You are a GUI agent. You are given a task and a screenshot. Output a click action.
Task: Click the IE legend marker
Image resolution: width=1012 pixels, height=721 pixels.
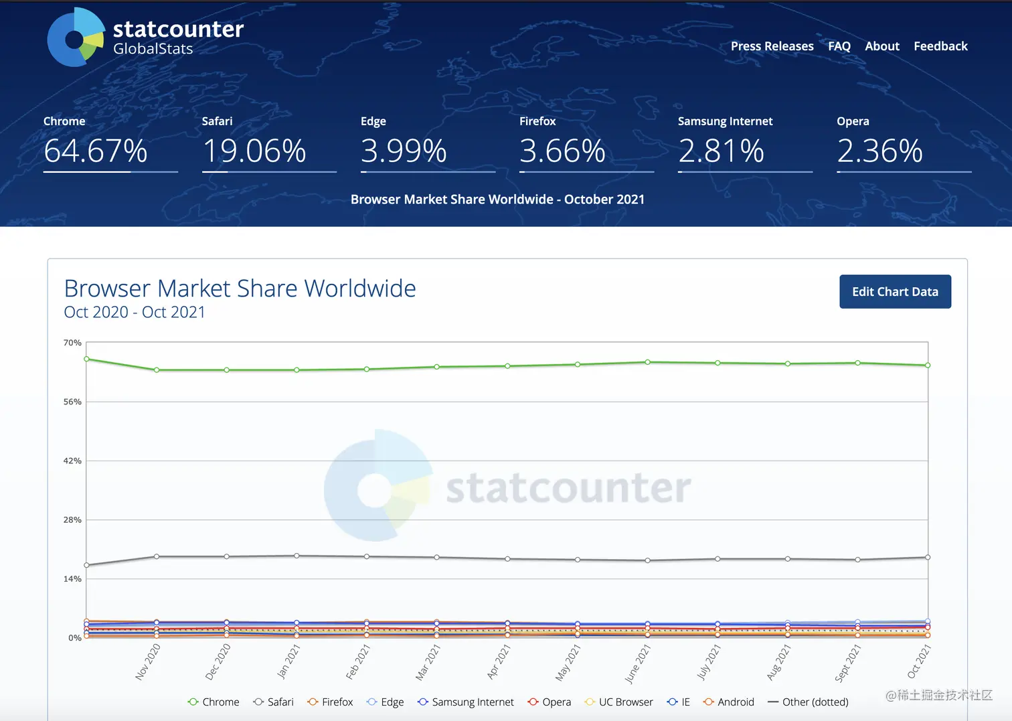(671, 702)
